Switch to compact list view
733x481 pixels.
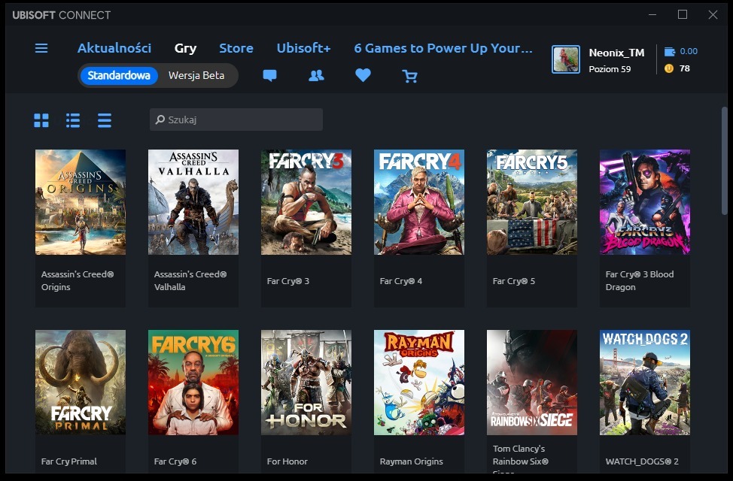(x=105, y=120)
